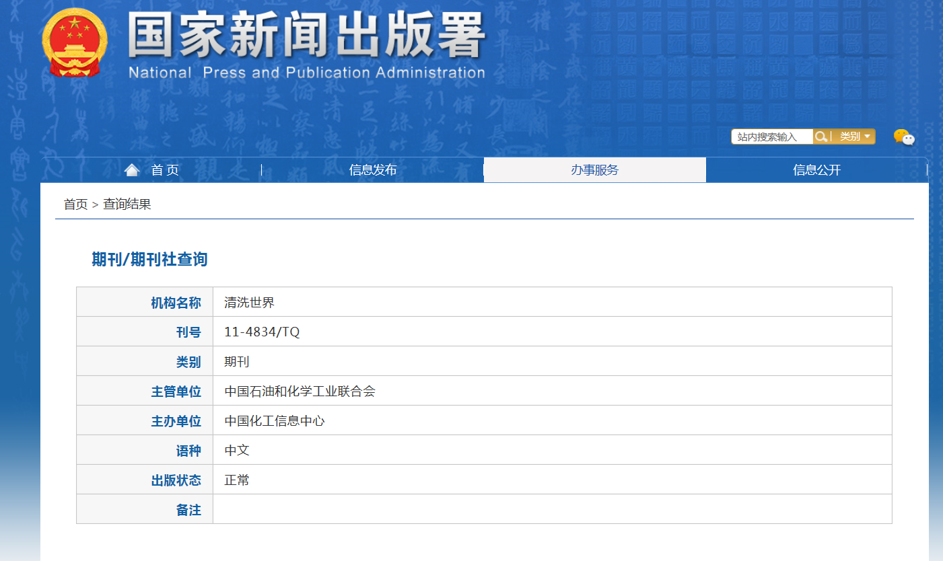Open the 类别 search category dropdown
The width and height of the screenshot is (943, 561).
pyautogui.click(x=855, y=137)
